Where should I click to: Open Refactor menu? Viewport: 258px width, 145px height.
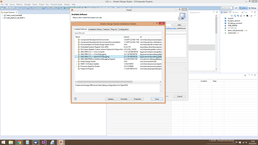19,4
